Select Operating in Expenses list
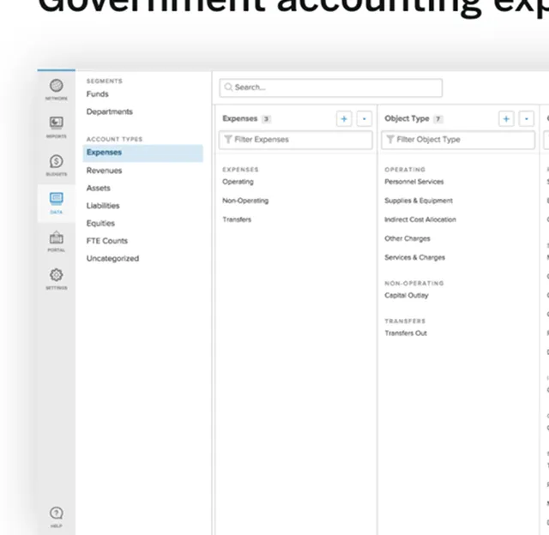Viewport: 549px width, 535px height. [238, 182]
